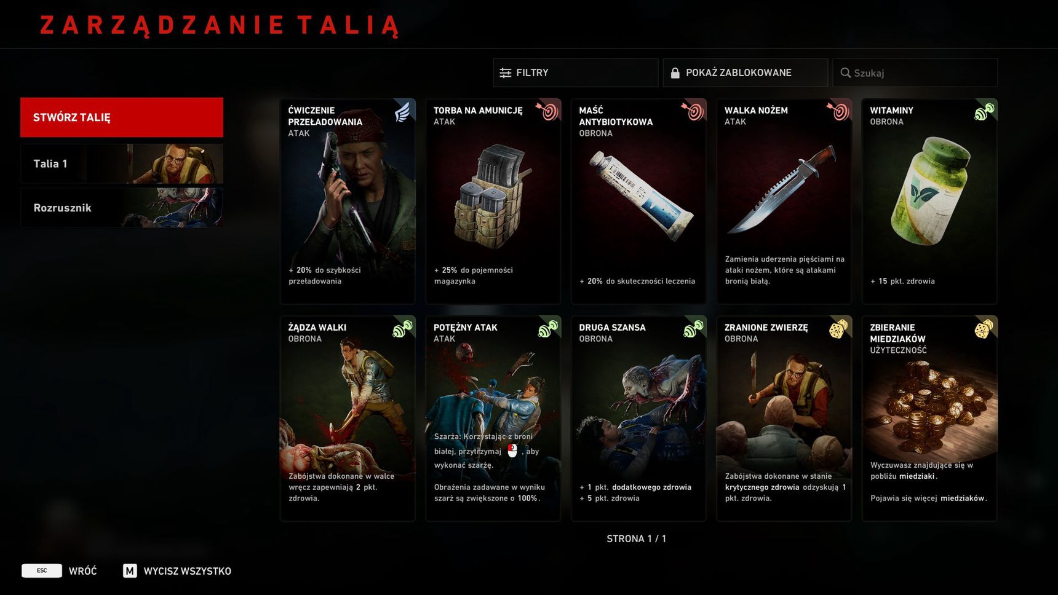Select the Rozrusznik deck
Screen dimensions: 1058x595
(x=122, y=208)
